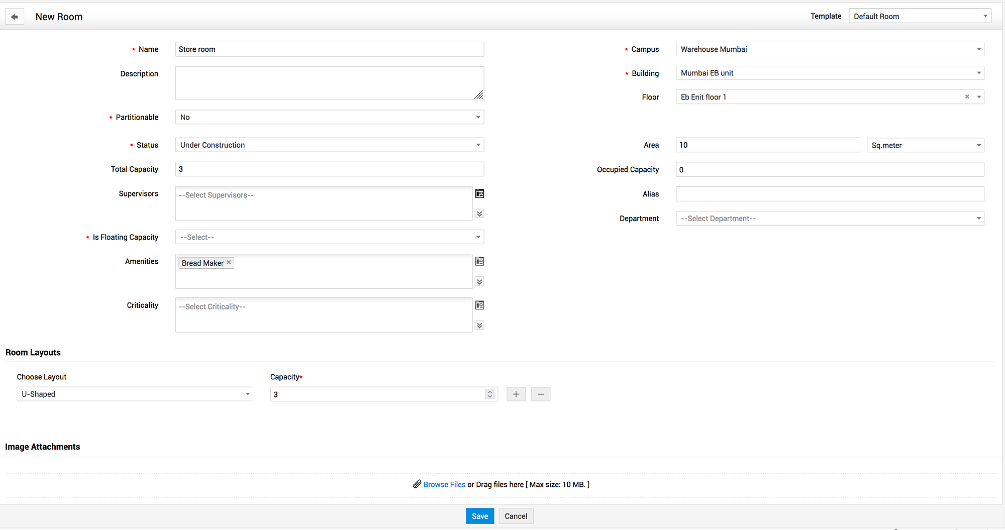Expand the Supervisors field with the double-chevron icon
1005x530 pixels.
(479, 214)
